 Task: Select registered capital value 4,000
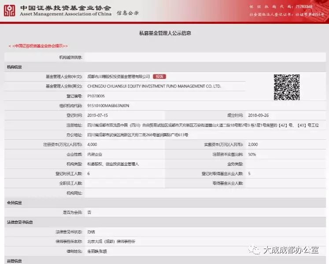92,145
